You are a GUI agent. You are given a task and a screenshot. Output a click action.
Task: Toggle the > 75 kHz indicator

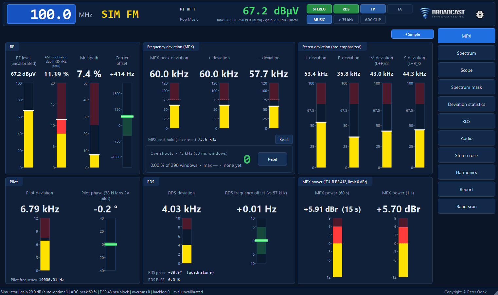346,20
